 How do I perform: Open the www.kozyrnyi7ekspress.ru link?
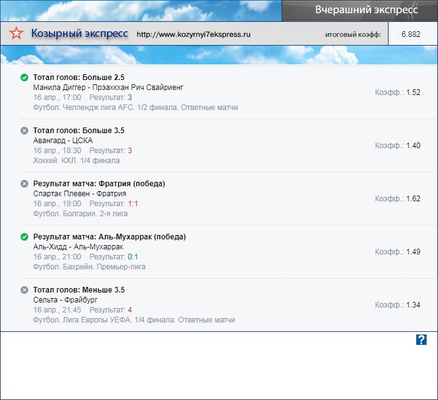(193, 35)
